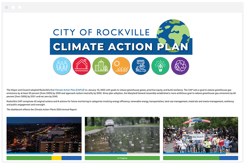
Task: Open the Bike Rockville parade photo
Action: click(x=201, y=135)
